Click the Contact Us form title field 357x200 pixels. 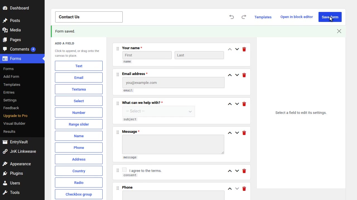(89, 17)
